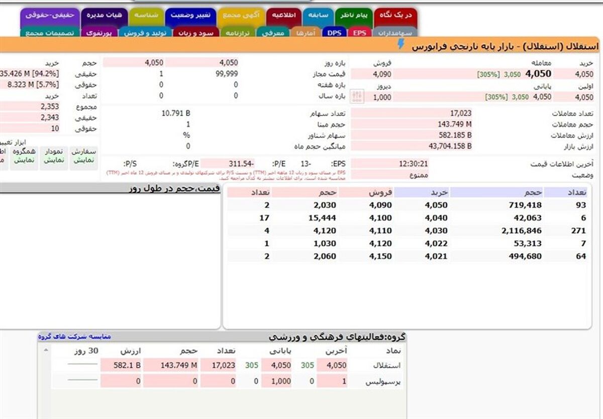Click the خرید header in the order book

[438, 192]
